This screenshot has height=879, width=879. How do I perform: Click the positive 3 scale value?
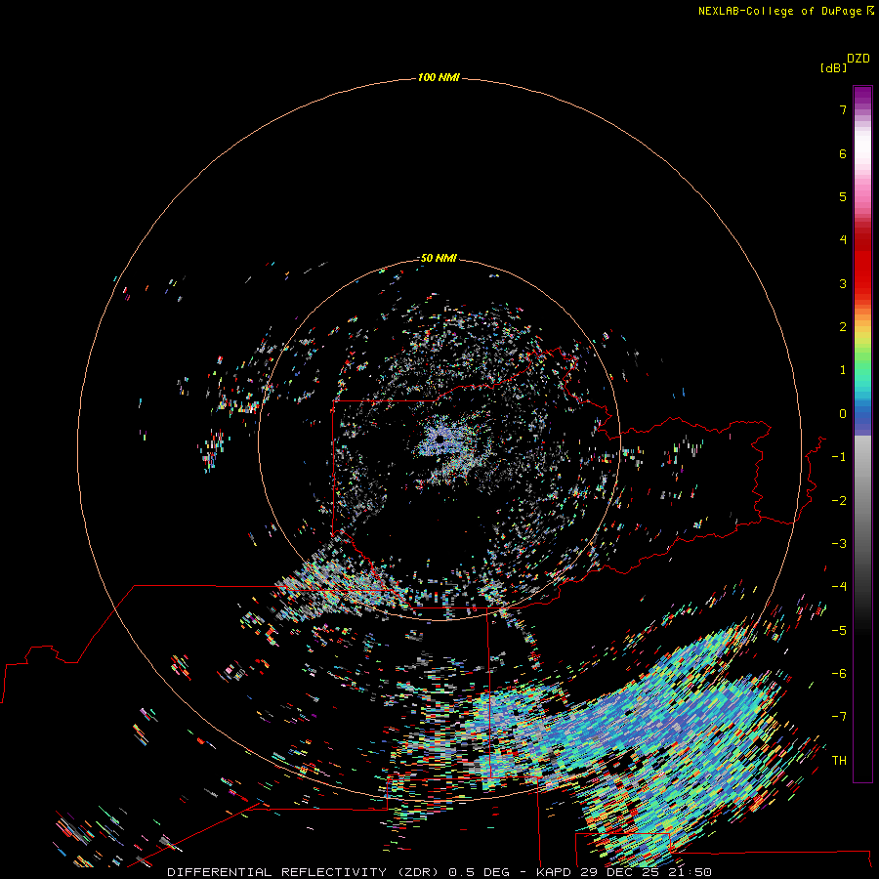coord(843,283)
